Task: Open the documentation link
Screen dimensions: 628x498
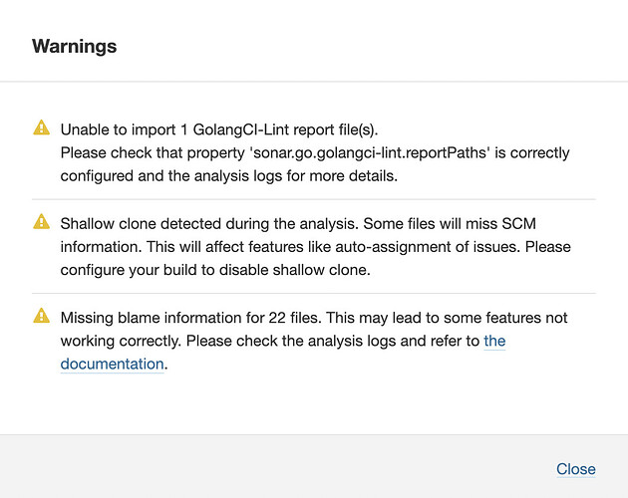Action: (112, 364)
